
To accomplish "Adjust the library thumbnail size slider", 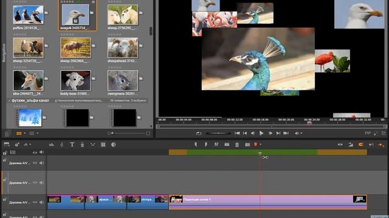I will tap(128, 133).
